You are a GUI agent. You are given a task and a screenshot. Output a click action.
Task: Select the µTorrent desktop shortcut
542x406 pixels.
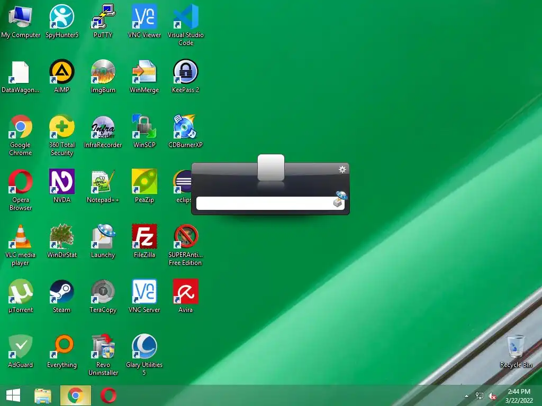pos(21,296)
